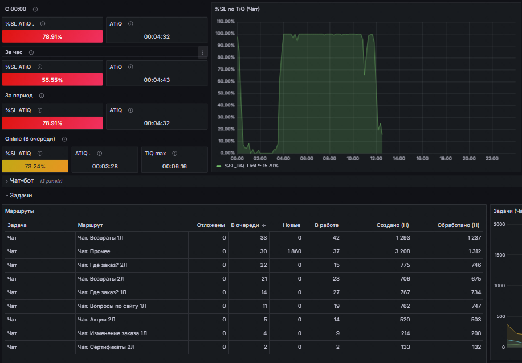Click info icon next to За период

click(42, 96)
